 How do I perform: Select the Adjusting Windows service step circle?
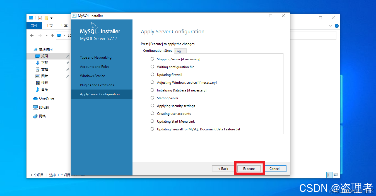click(x=152, y=82)
